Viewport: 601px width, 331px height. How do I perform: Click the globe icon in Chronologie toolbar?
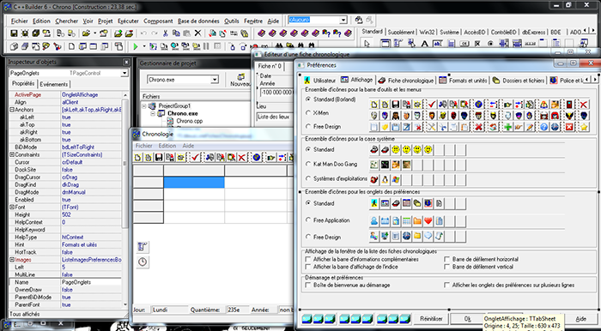coord(257,157)
